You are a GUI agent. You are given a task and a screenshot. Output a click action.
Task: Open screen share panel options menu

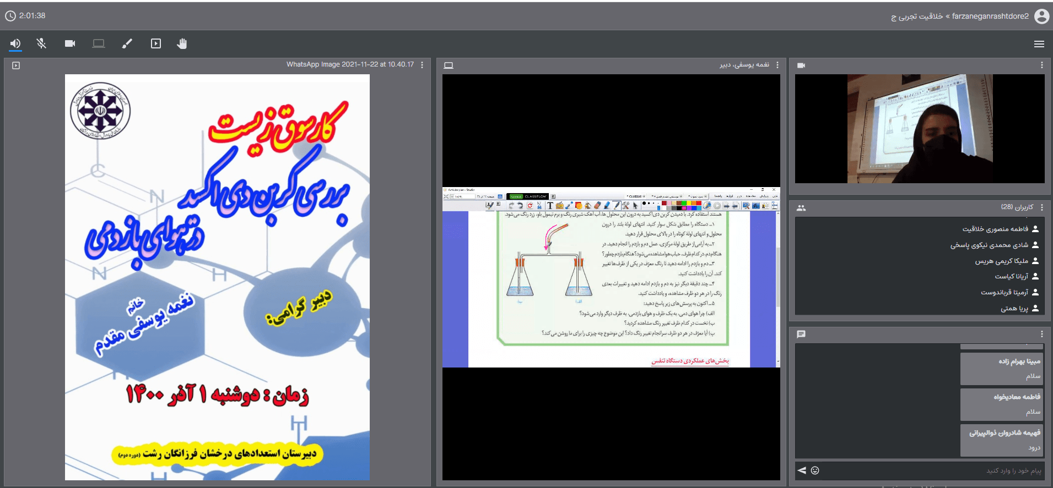point(777,65)
